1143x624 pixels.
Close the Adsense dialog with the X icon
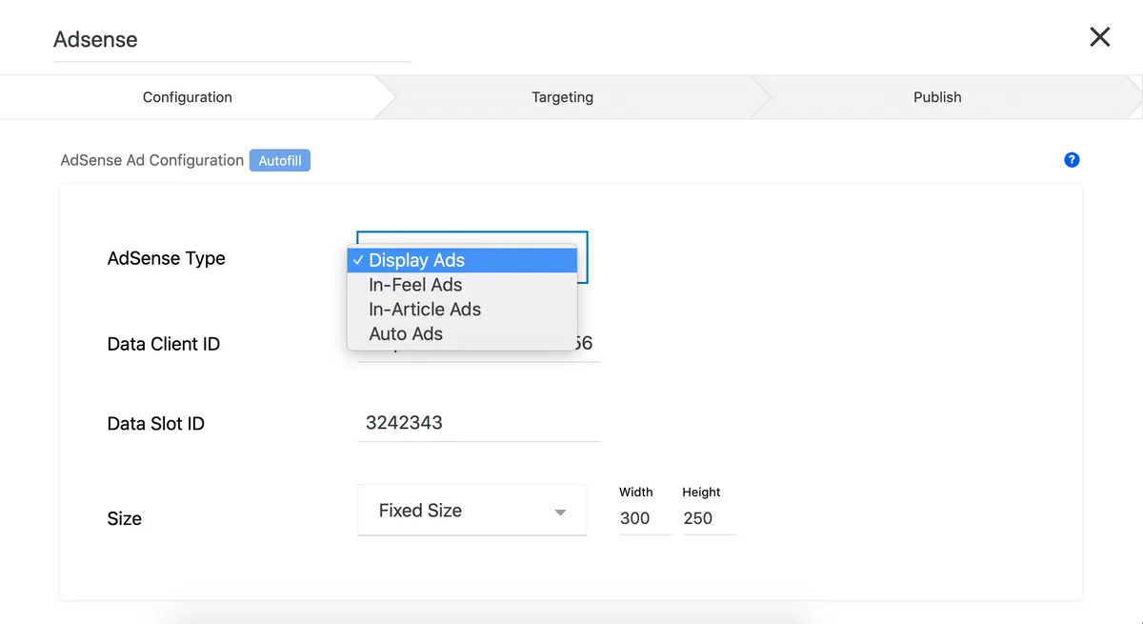pyautogui.click(x=1099, y=37)
